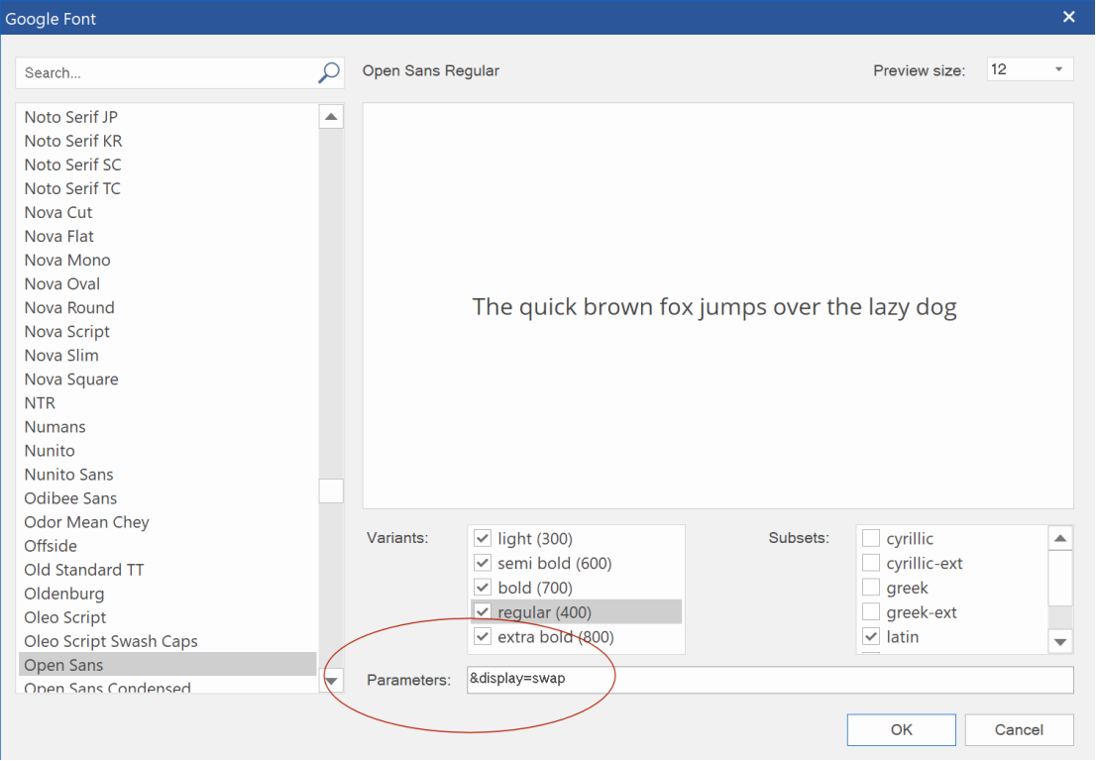
Task: Select the NTR font
Action: point(167,402)
